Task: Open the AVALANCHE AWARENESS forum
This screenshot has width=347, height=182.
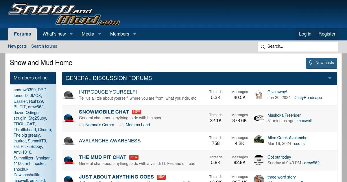Action: [x=110, y=141]
